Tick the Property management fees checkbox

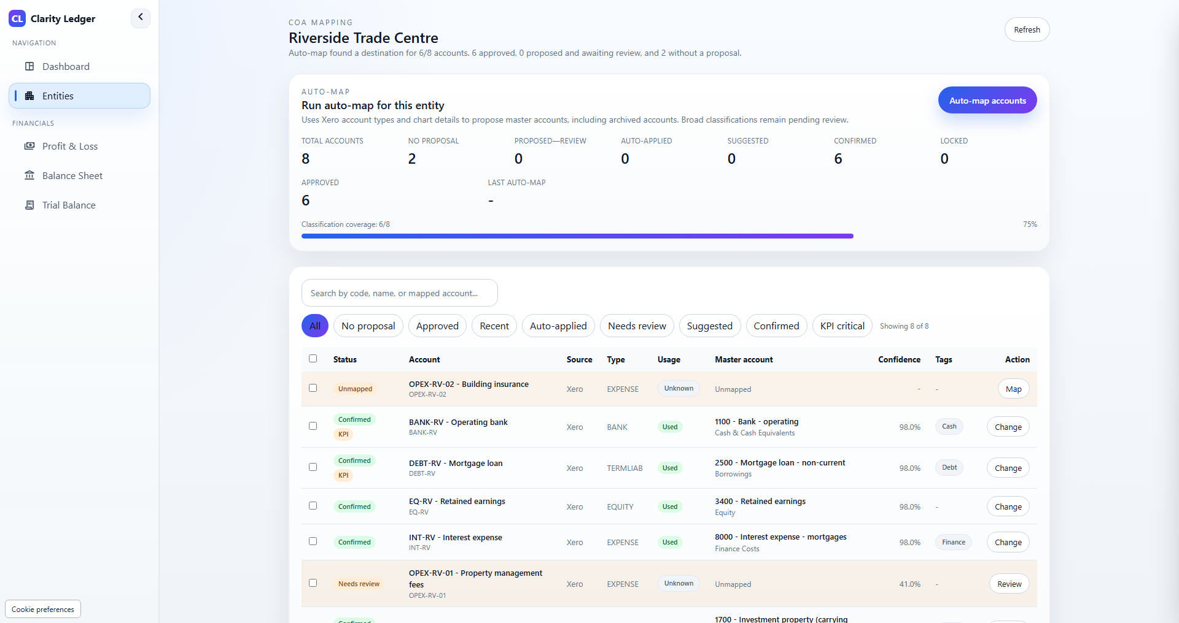313,583
